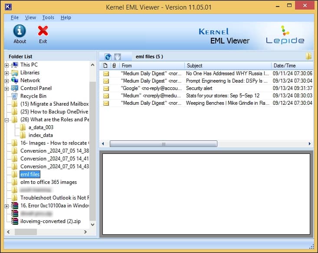
Task: Select the eml files folder
Action: (x=30, y=174)
